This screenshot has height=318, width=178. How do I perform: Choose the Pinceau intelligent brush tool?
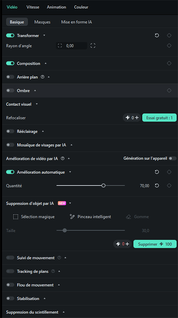[90, 217]
